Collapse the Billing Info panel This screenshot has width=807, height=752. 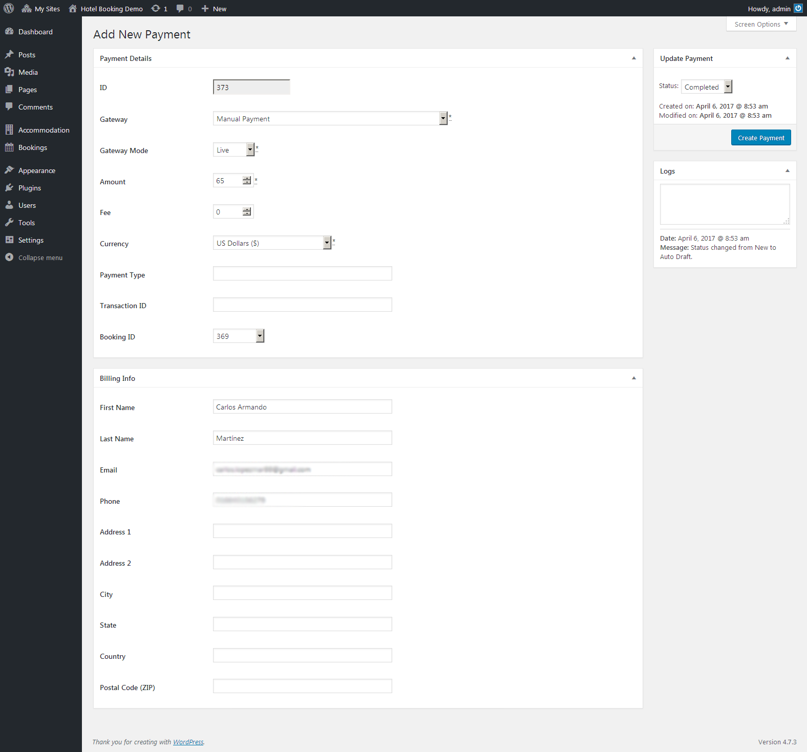pos(633,378)
